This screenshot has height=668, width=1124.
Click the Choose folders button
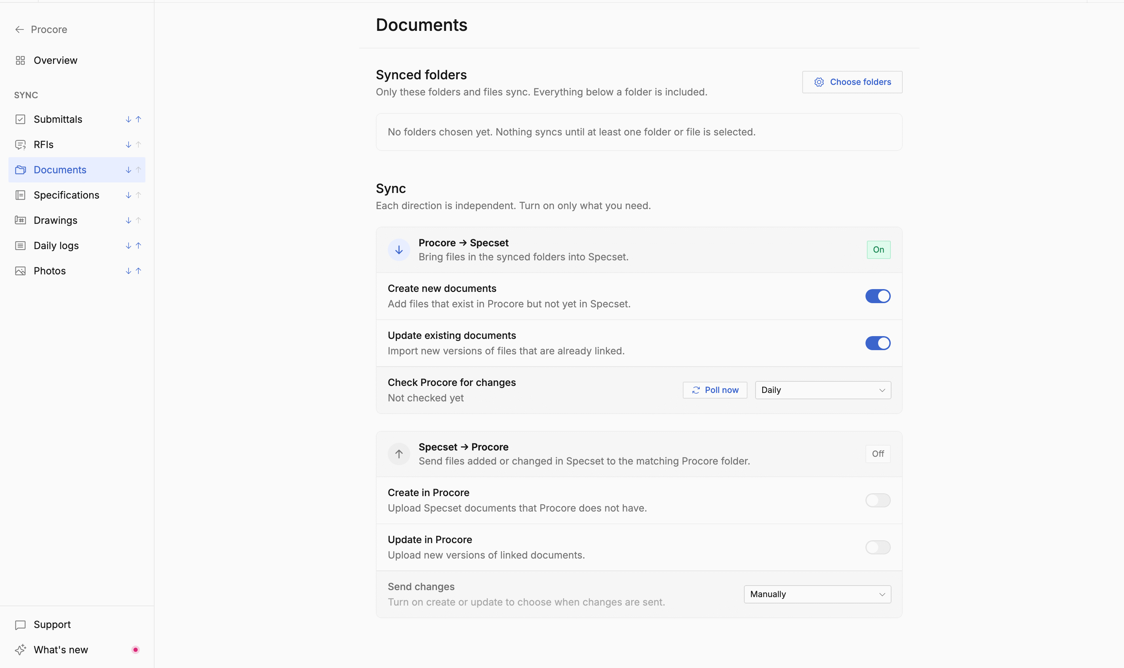pos(852,82)
